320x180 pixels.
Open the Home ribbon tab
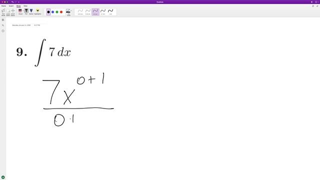[x=3, y=6]
